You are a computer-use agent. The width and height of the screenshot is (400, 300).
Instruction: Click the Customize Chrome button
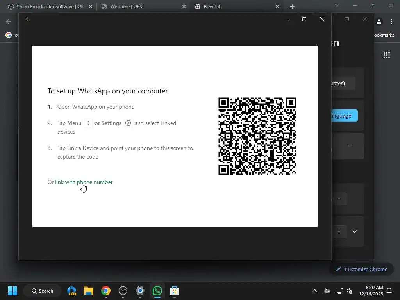362,270
